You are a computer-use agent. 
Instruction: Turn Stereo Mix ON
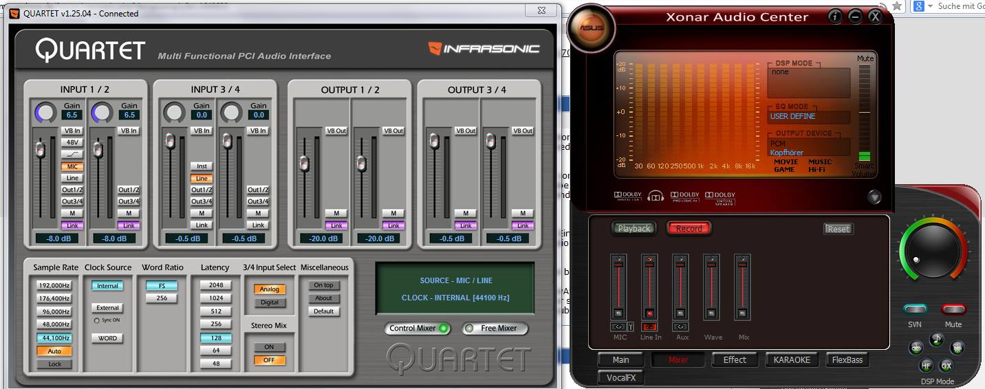[x=269, y=347]
